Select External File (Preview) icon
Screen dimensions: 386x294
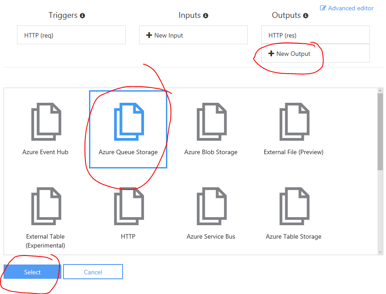[294, 122]
